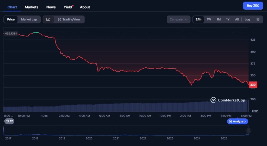Click the Buy ZEC button

(x=253, y=6)
